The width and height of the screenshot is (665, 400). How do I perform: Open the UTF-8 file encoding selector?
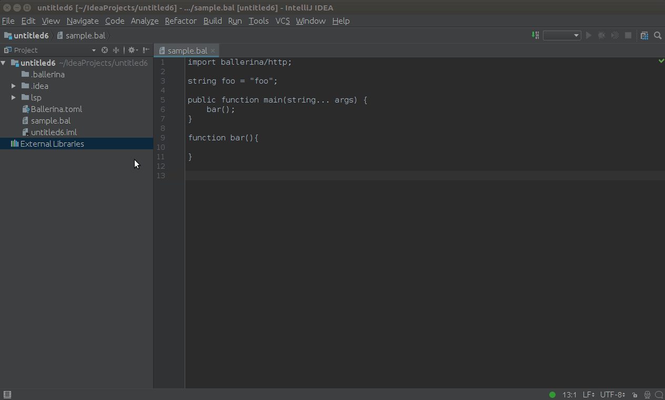coord(612,394)
